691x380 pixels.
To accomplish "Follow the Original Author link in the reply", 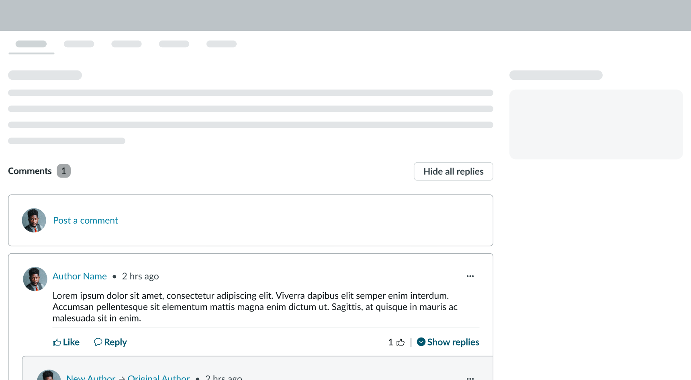I will [159, 377].
